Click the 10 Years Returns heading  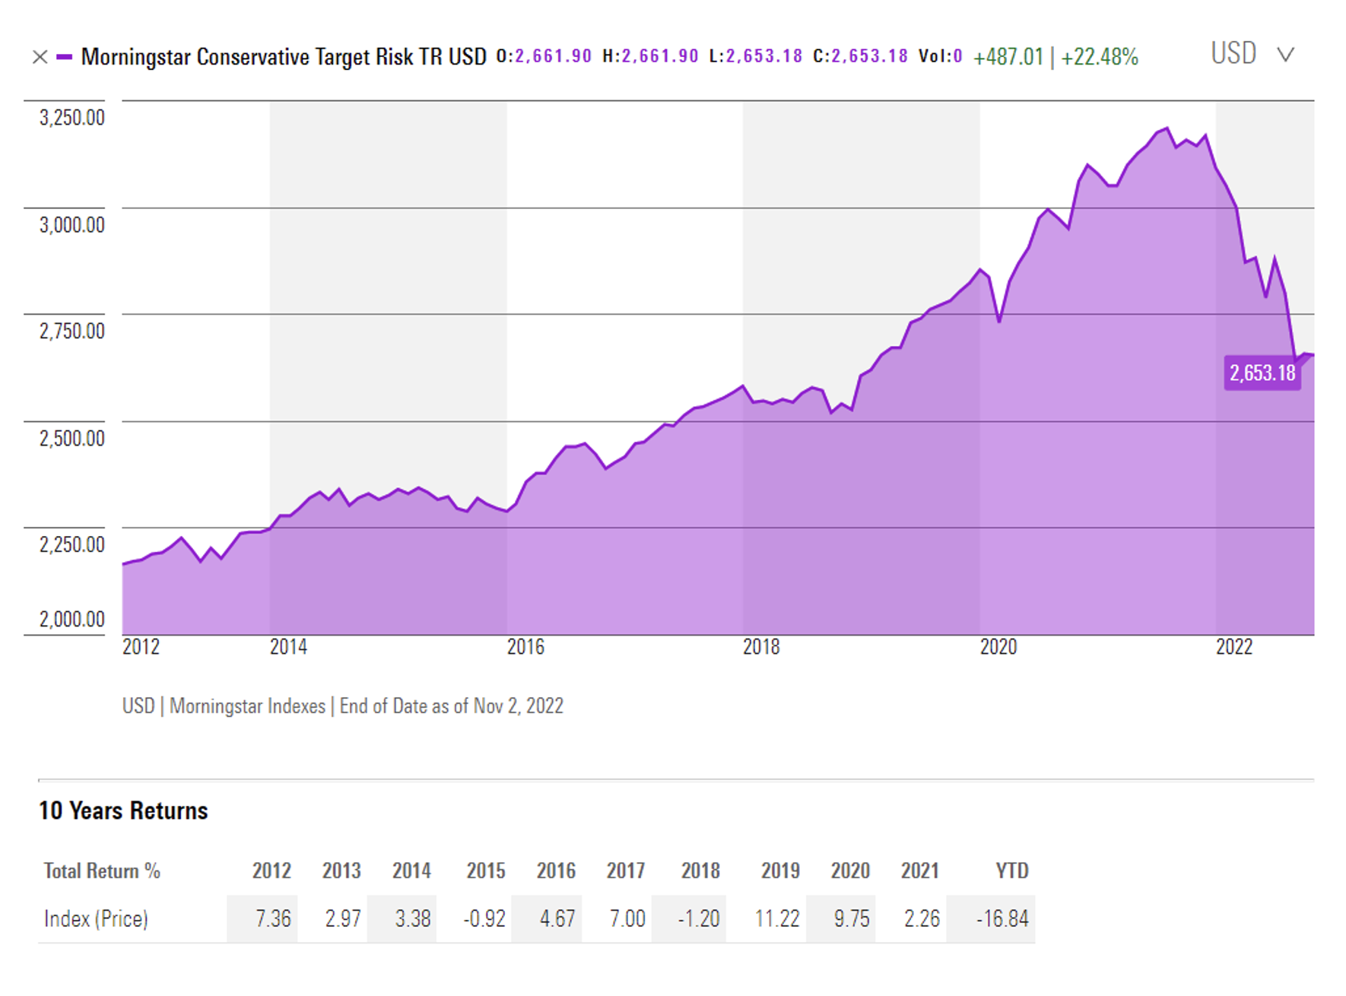click(123, 811)
